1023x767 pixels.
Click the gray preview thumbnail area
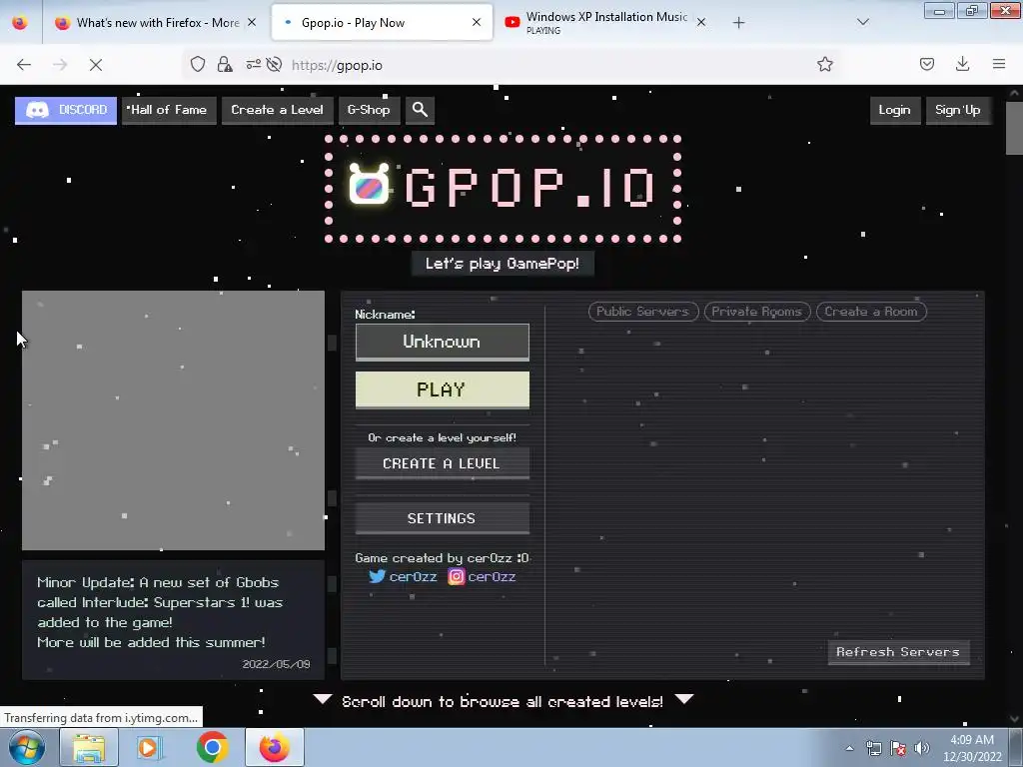click(x=174, y=420)
